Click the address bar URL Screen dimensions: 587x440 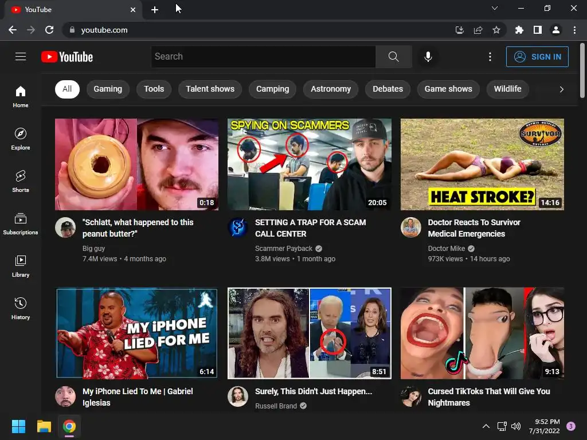point(104,30)
